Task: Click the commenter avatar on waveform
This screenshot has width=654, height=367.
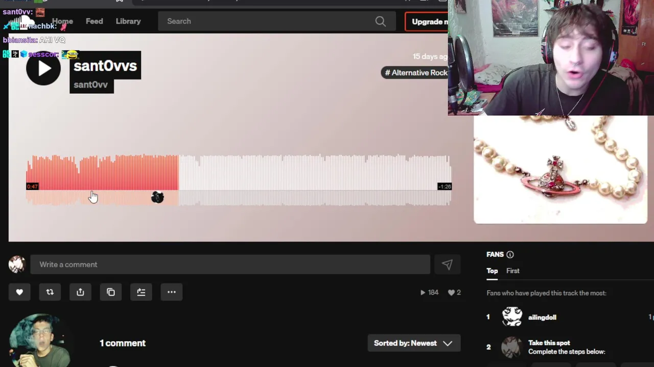Action: 157,197
